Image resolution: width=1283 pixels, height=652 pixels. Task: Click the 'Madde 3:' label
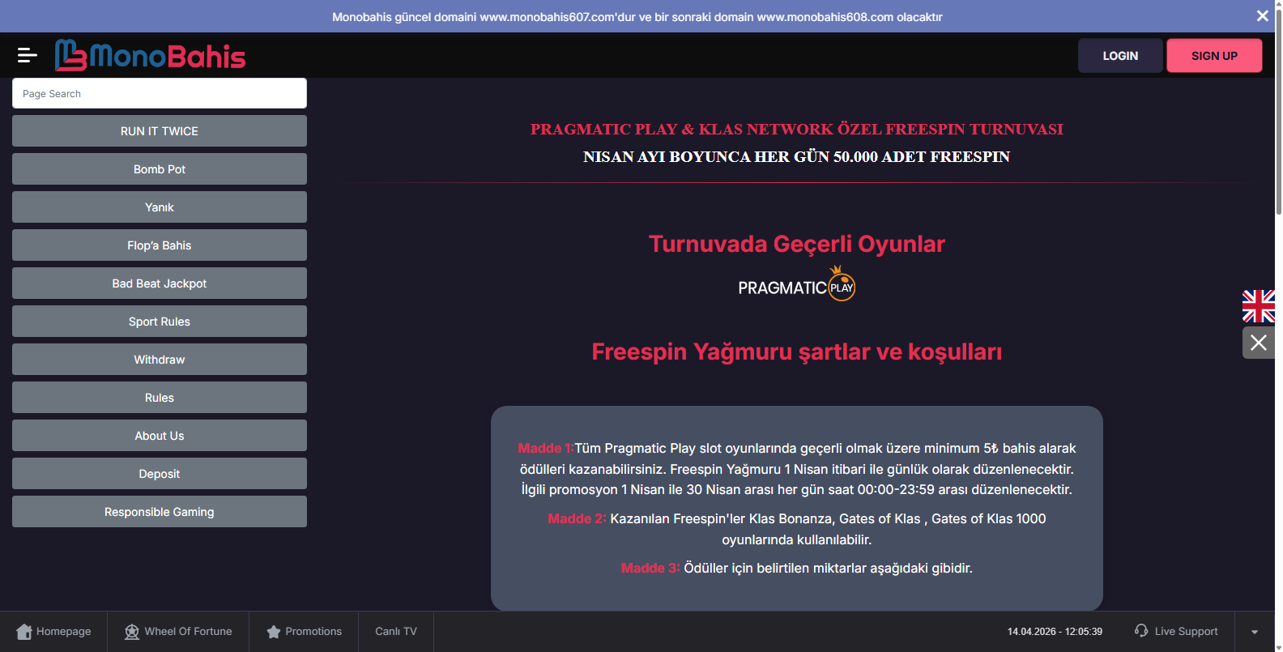coord(650,568)
